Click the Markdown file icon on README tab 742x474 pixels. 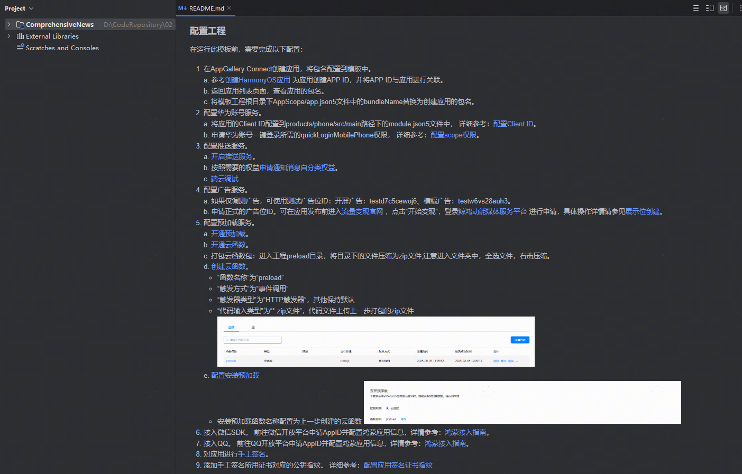[182, 8]
